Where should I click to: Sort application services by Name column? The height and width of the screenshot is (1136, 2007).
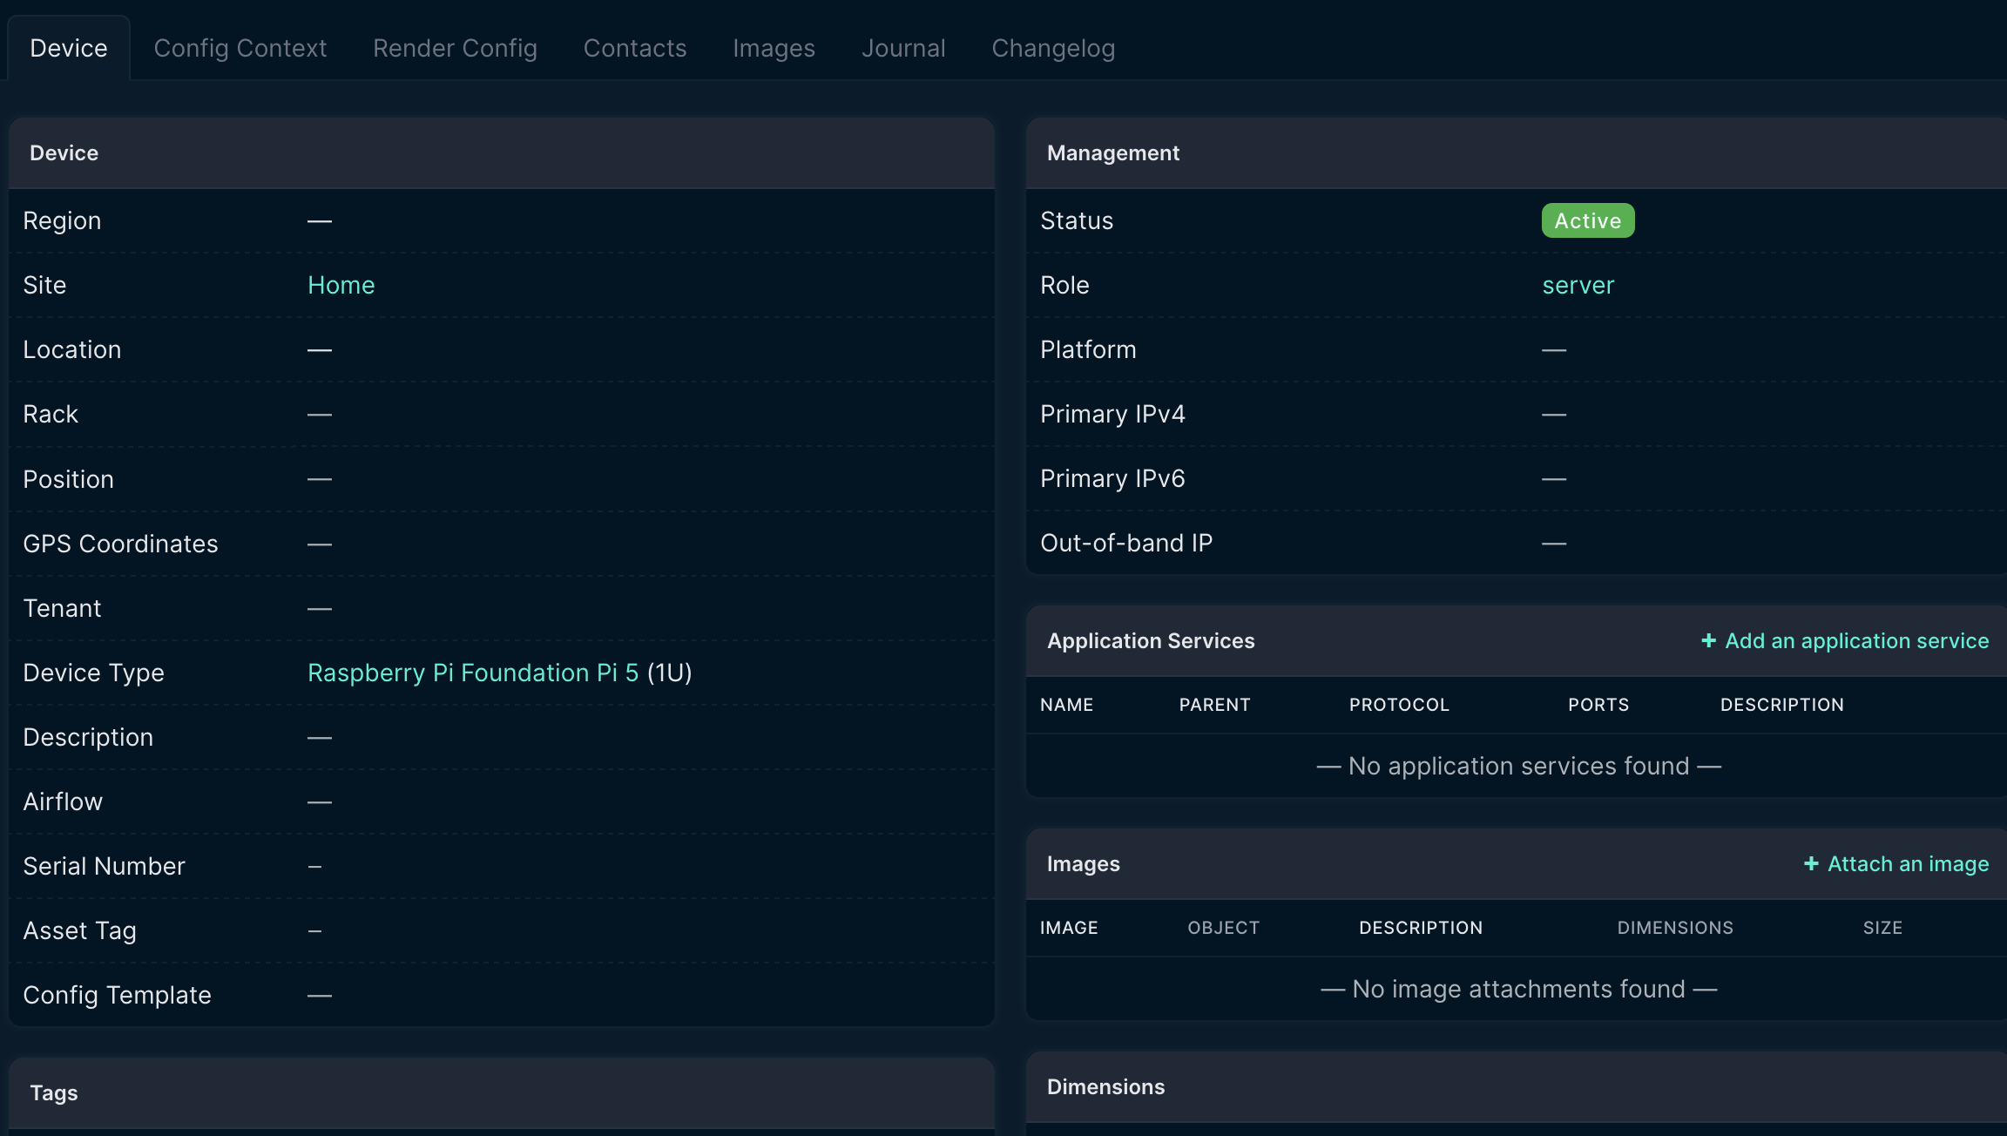pos(1066,705)
